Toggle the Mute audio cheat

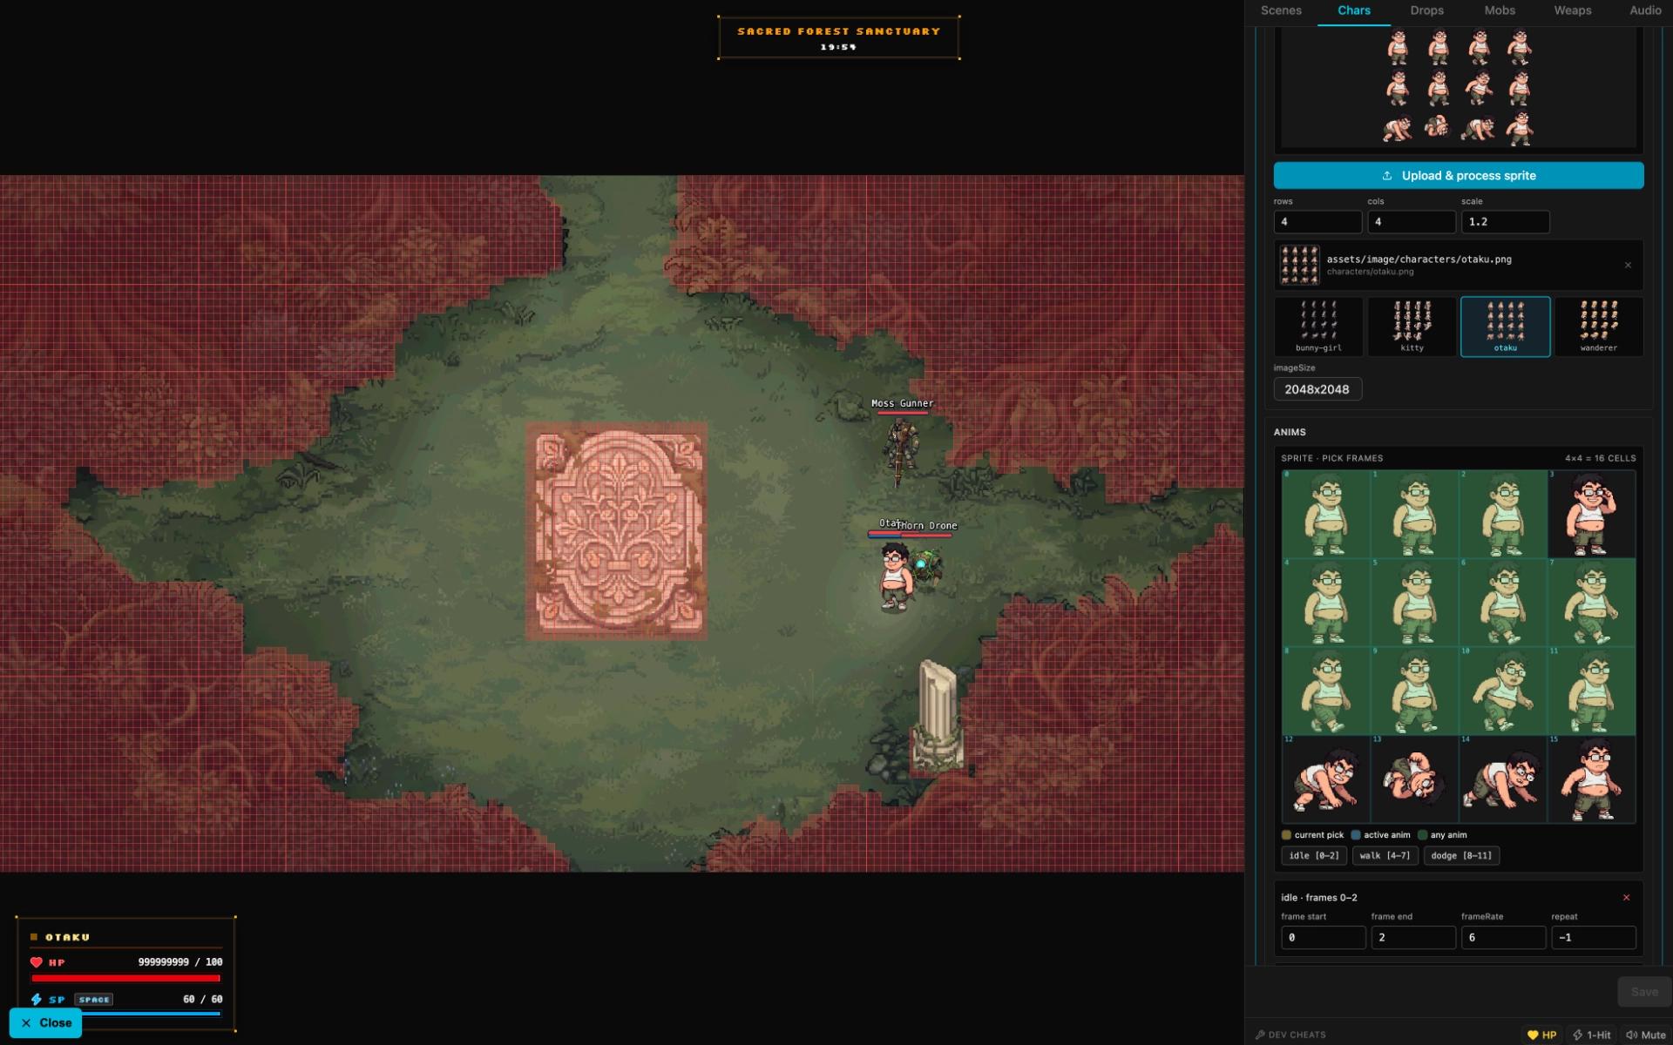1646,1035
